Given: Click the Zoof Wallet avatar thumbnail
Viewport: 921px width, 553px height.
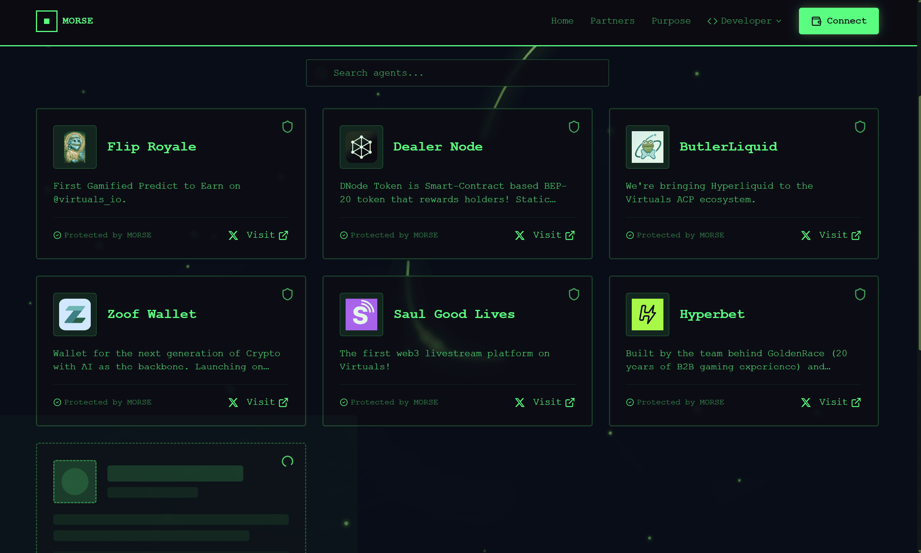Looking at the screenshot, I should [75, 315].
